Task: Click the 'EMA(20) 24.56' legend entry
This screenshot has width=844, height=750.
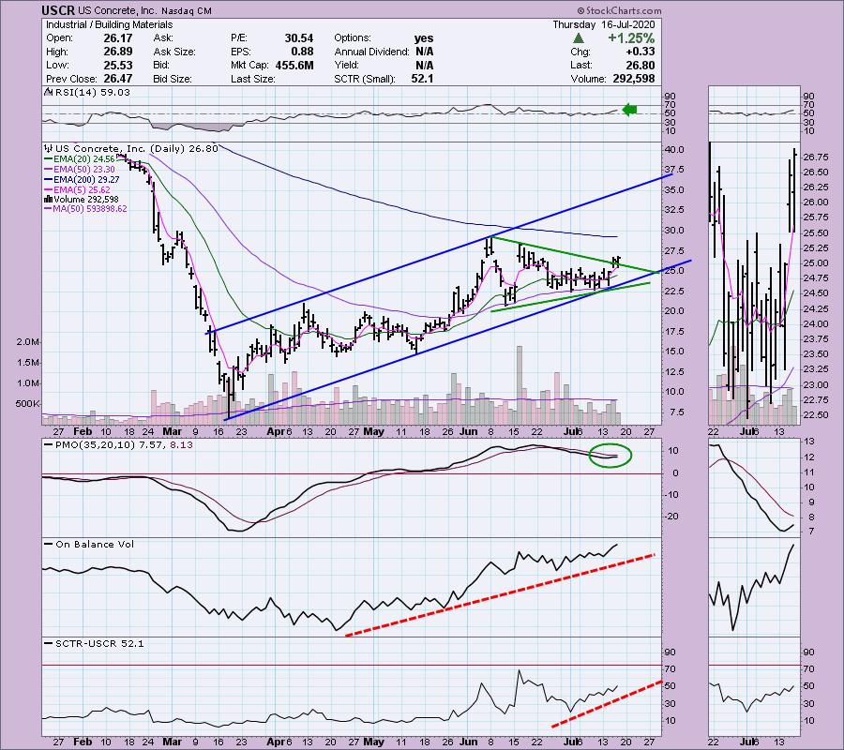Action: [84, 159]
